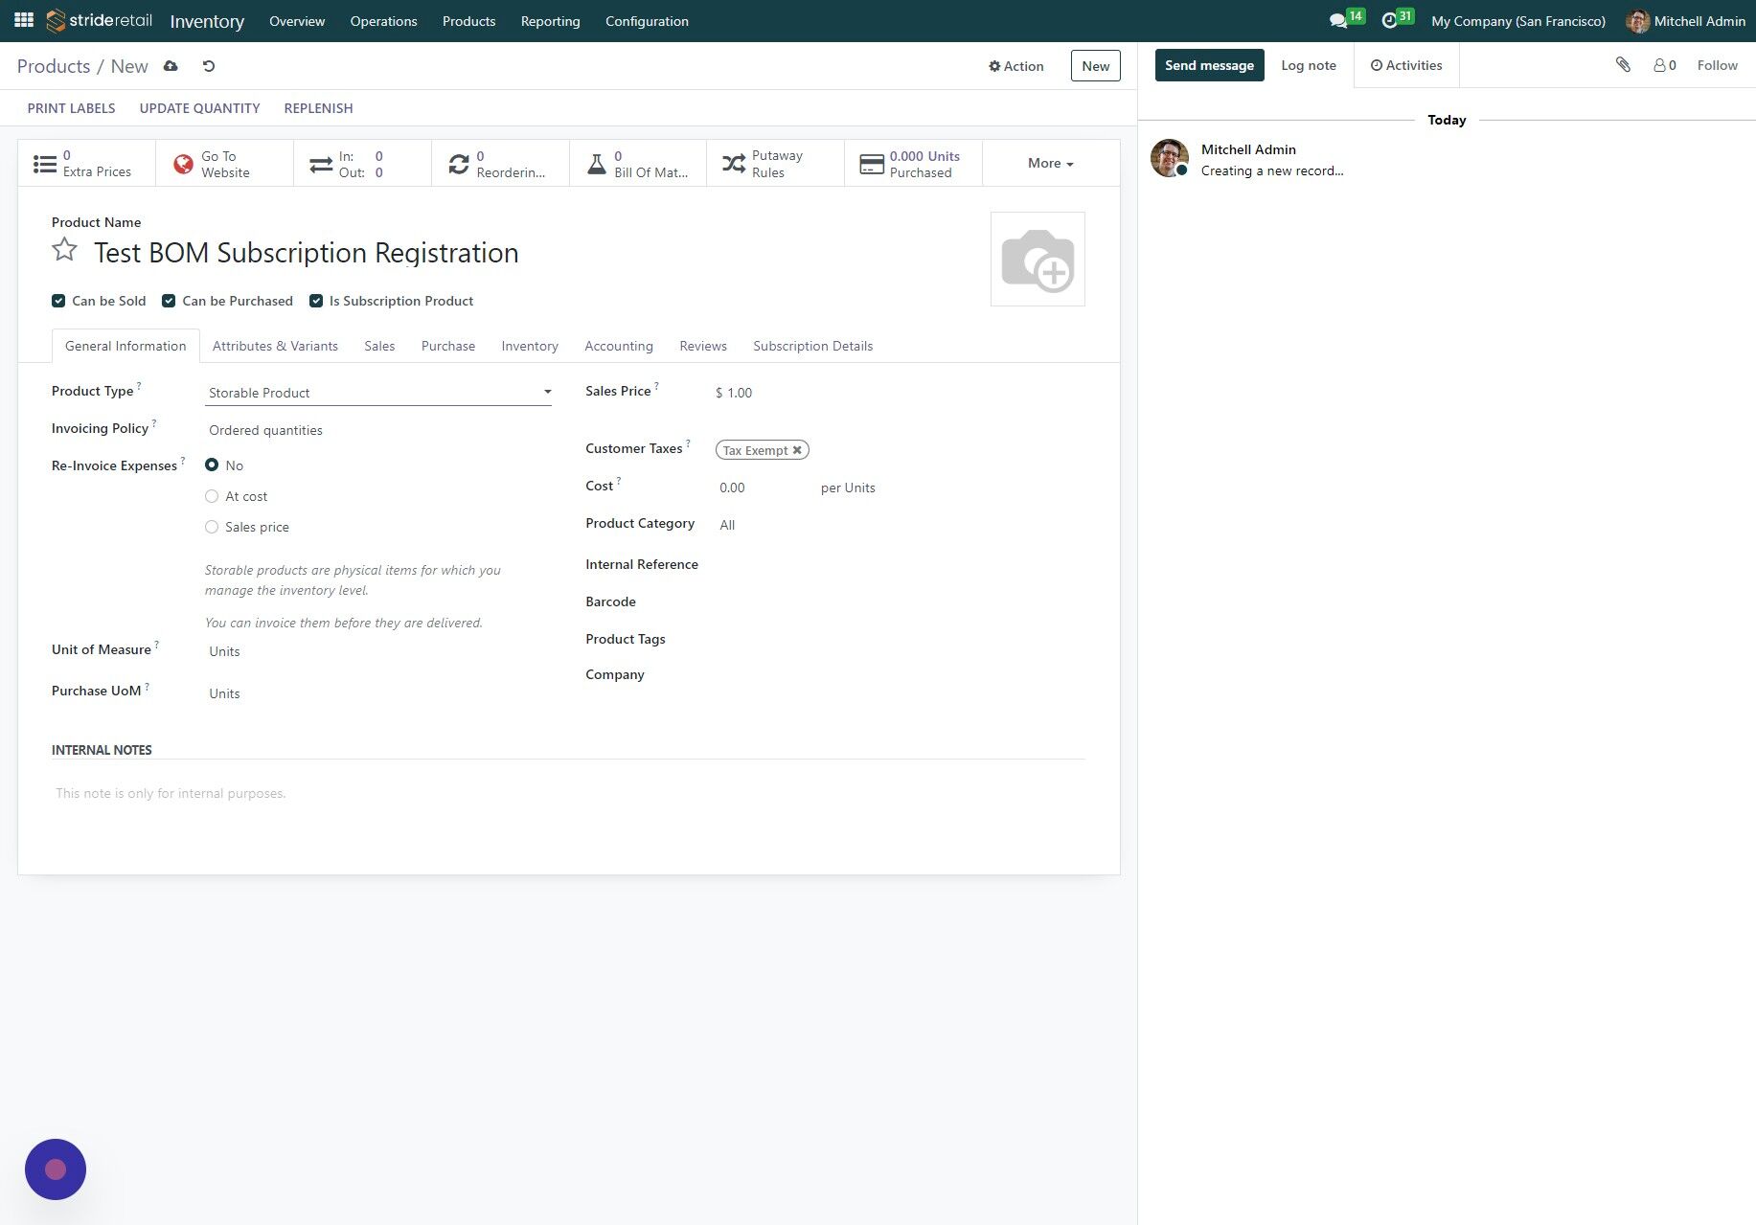This screenshot has height=1225, width=1756.
Task: Open Unit of Measure field
Action: tap(378, 651)
